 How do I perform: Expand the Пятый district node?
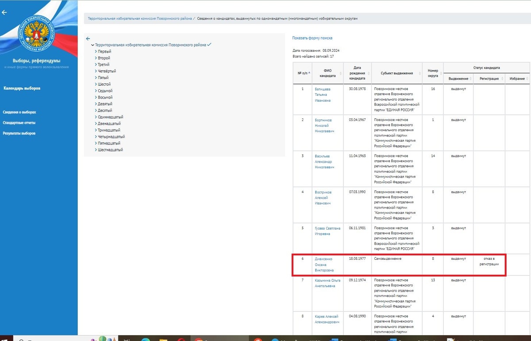click(x=96, y=78)
